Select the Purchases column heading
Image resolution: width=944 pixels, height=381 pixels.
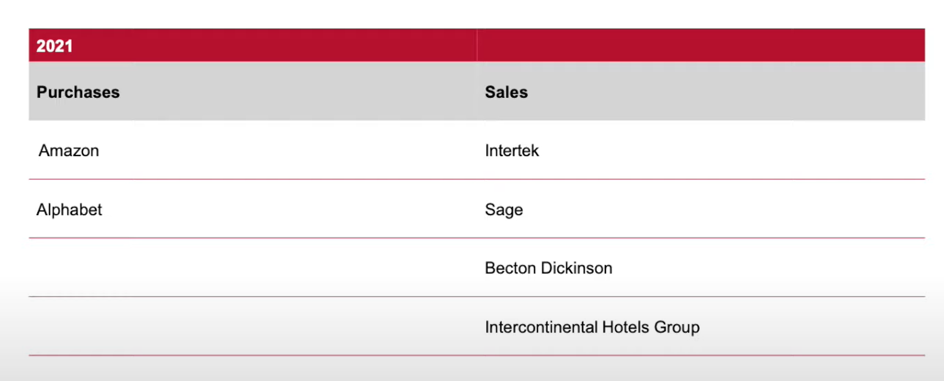(x=78, y=92)
